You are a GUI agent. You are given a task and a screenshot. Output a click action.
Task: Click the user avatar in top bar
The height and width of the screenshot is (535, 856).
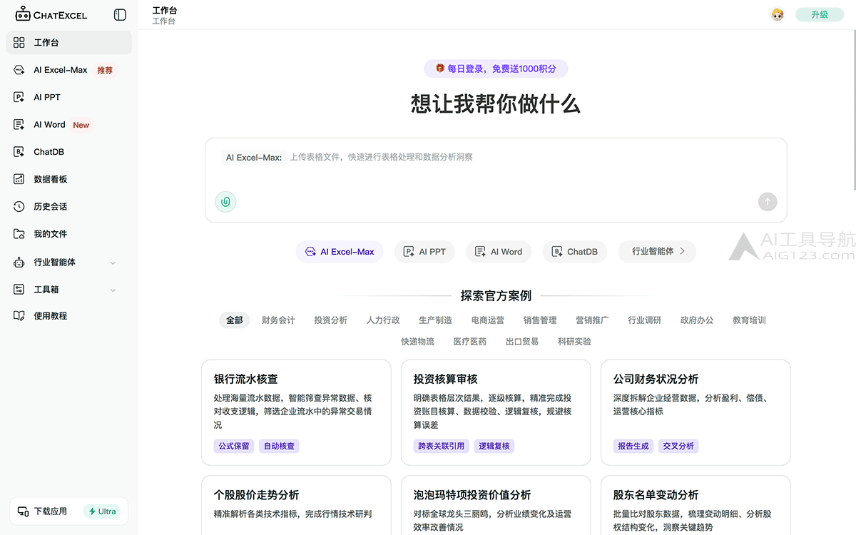point(778,15)
